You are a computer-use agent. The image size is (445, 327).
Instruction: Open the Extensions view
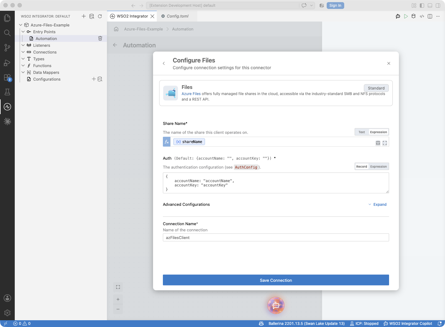[7, 77]
